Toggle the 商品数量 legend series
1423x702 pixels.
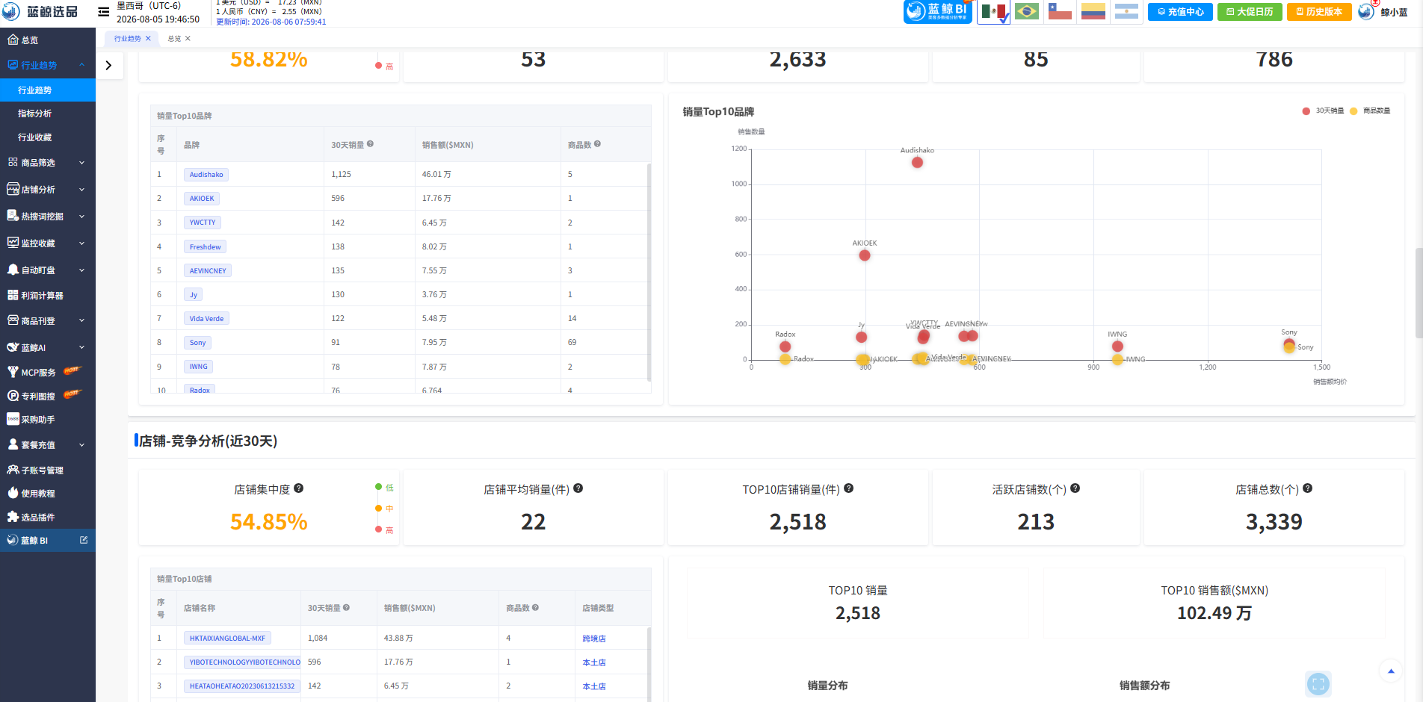click(1370, 111)
